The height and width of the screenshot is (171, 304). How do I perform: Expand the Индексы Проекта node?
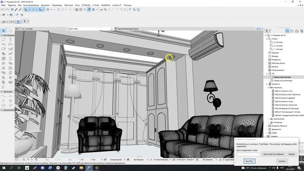[267, 126]
